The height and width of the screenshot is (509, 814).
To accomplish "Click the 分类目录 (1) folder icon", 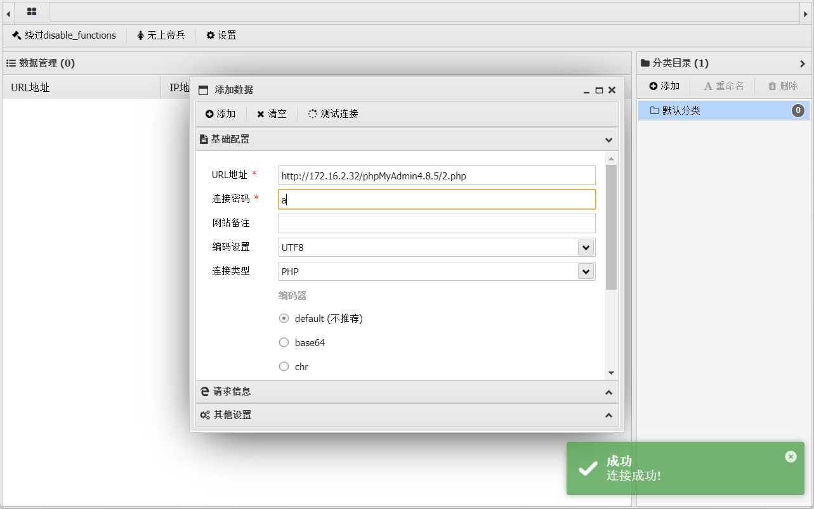I will [645, 63].
